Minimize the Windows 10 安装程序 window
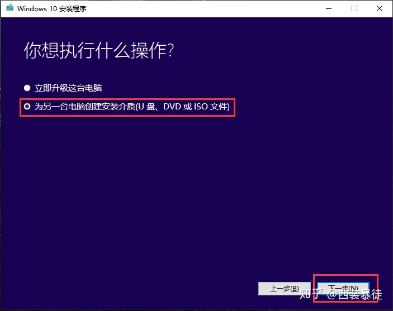This screenshot has width=393, height=311. tap(329, 8)
